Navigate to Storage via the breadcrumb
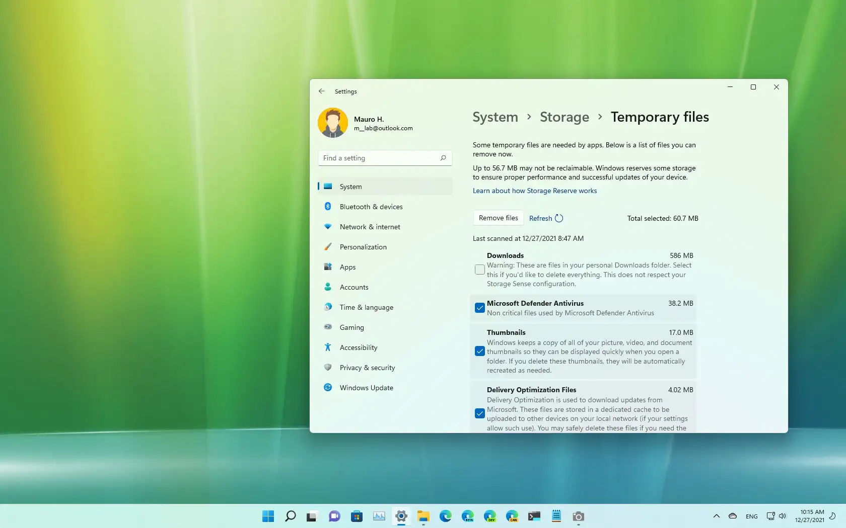 click(x=564, y=117)
